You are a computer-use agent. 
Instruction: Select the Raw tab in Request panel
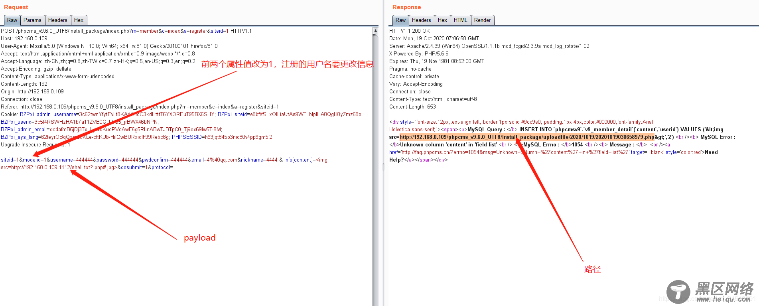coord(12,20)
